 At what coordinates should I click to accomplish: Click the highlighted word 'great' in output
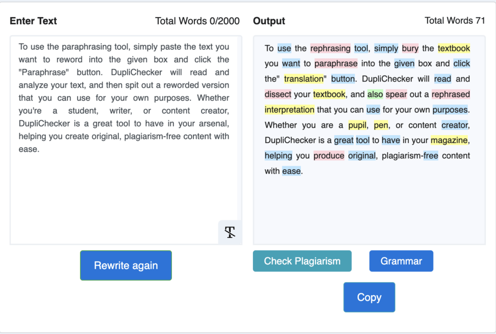click(343, 140)
